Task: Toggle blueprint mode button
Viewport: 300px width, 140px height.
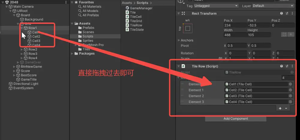Action: coord(284,34)
